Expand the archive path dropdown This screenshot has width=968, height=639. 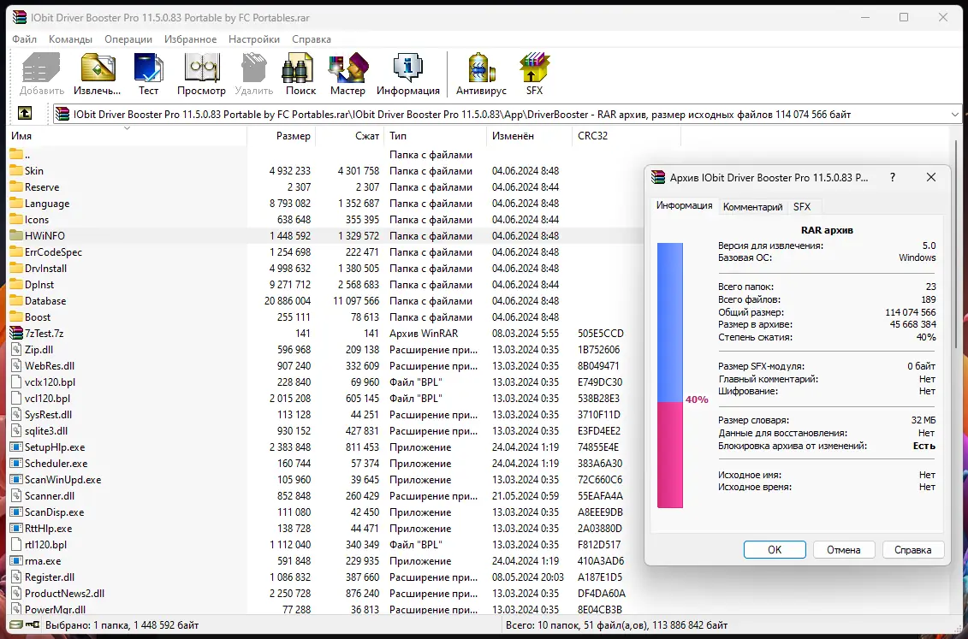pos(954,115)
